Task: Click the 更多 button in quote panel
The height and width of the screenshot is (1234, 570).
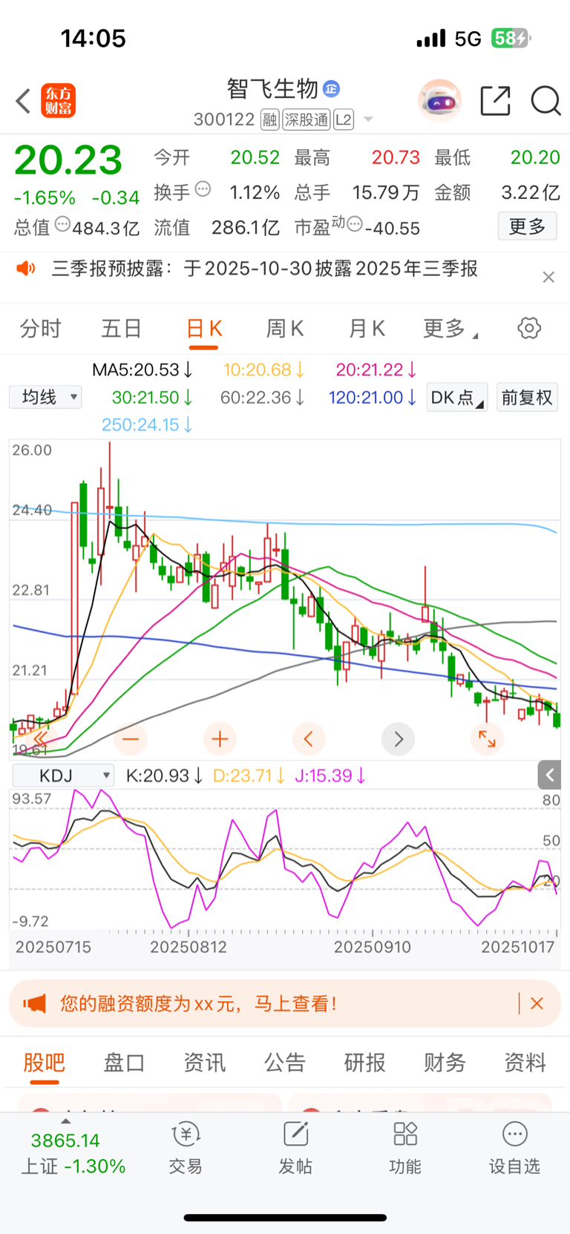Action: point(527,226)
